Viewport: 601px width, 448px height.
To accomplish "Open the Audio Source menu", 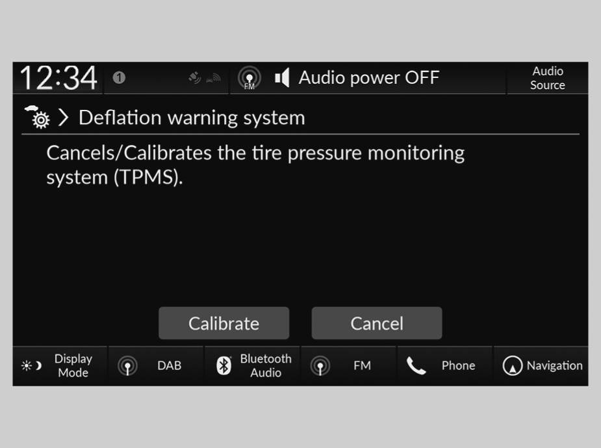I will click(547, 78).
